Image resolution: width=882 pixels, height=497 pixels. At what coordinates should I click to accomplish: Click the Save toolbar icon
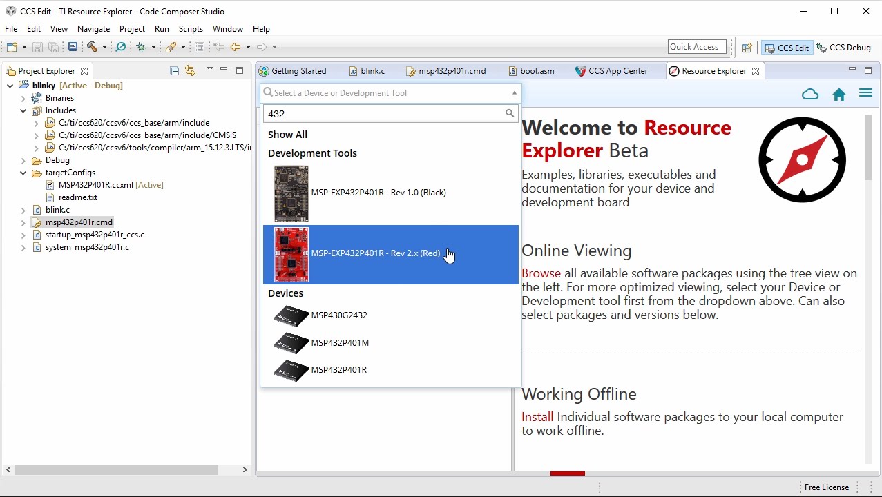37,47
